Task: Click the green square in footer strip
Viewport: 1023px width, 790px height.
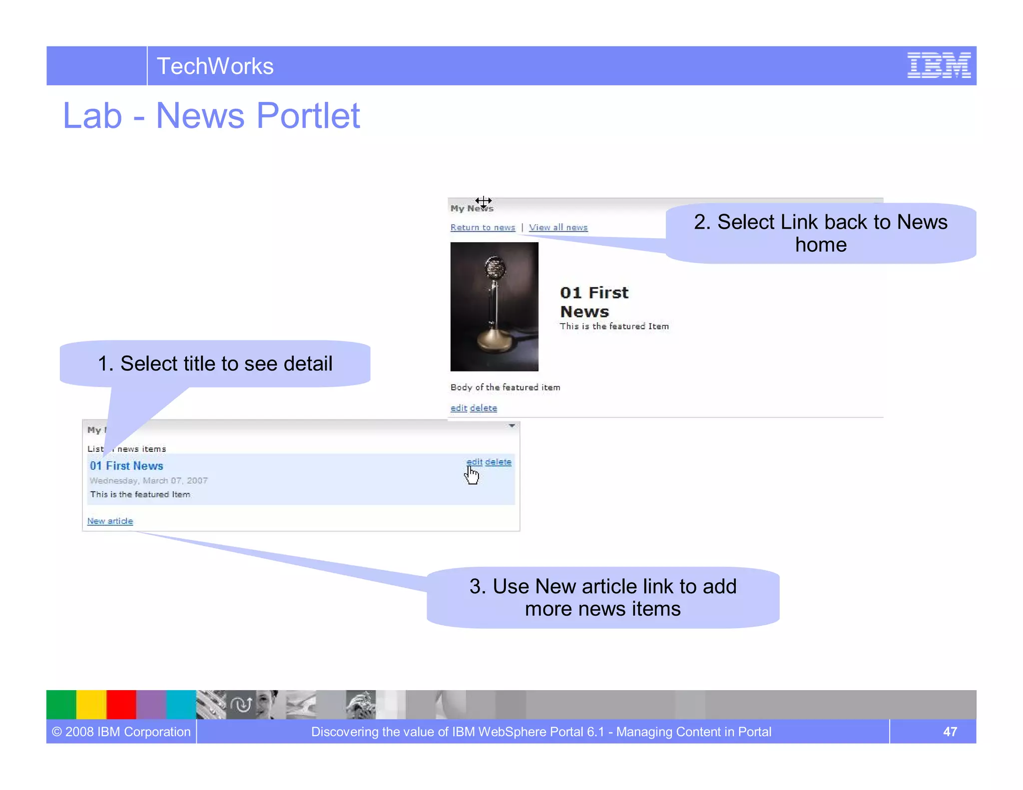Action: (61, 705)
